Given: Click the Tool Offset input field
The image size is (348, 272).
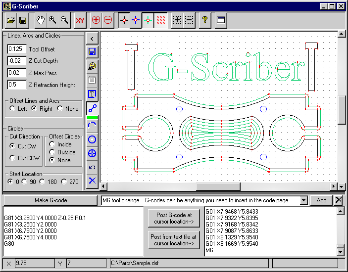Looking at the screenshot, I should click(x=17, y=49).
